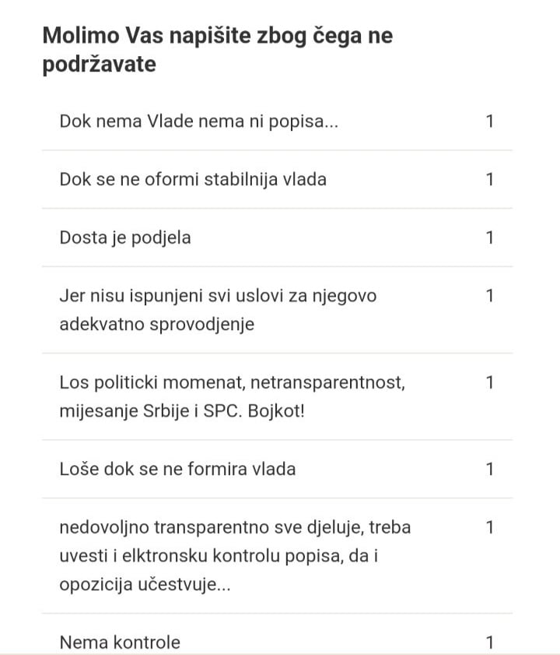Screen dimensions: 560x655
Task: Click the count next to 'Nema kontrole'
Action: (490, 643)
